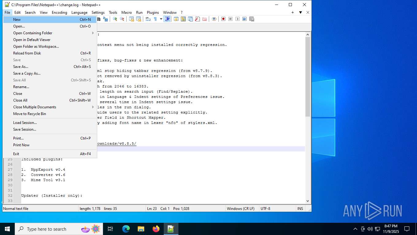Screen dimensions: 417x235
Task: Choose Move to Recycle Bin
Action: coord(50,114)
